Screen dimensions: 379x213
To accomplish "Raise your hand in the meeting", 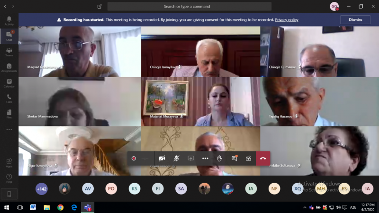I will [219, 159].
